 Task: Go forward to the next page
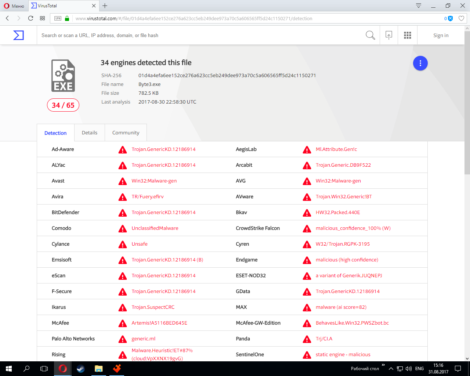click(x=19, y=18)
